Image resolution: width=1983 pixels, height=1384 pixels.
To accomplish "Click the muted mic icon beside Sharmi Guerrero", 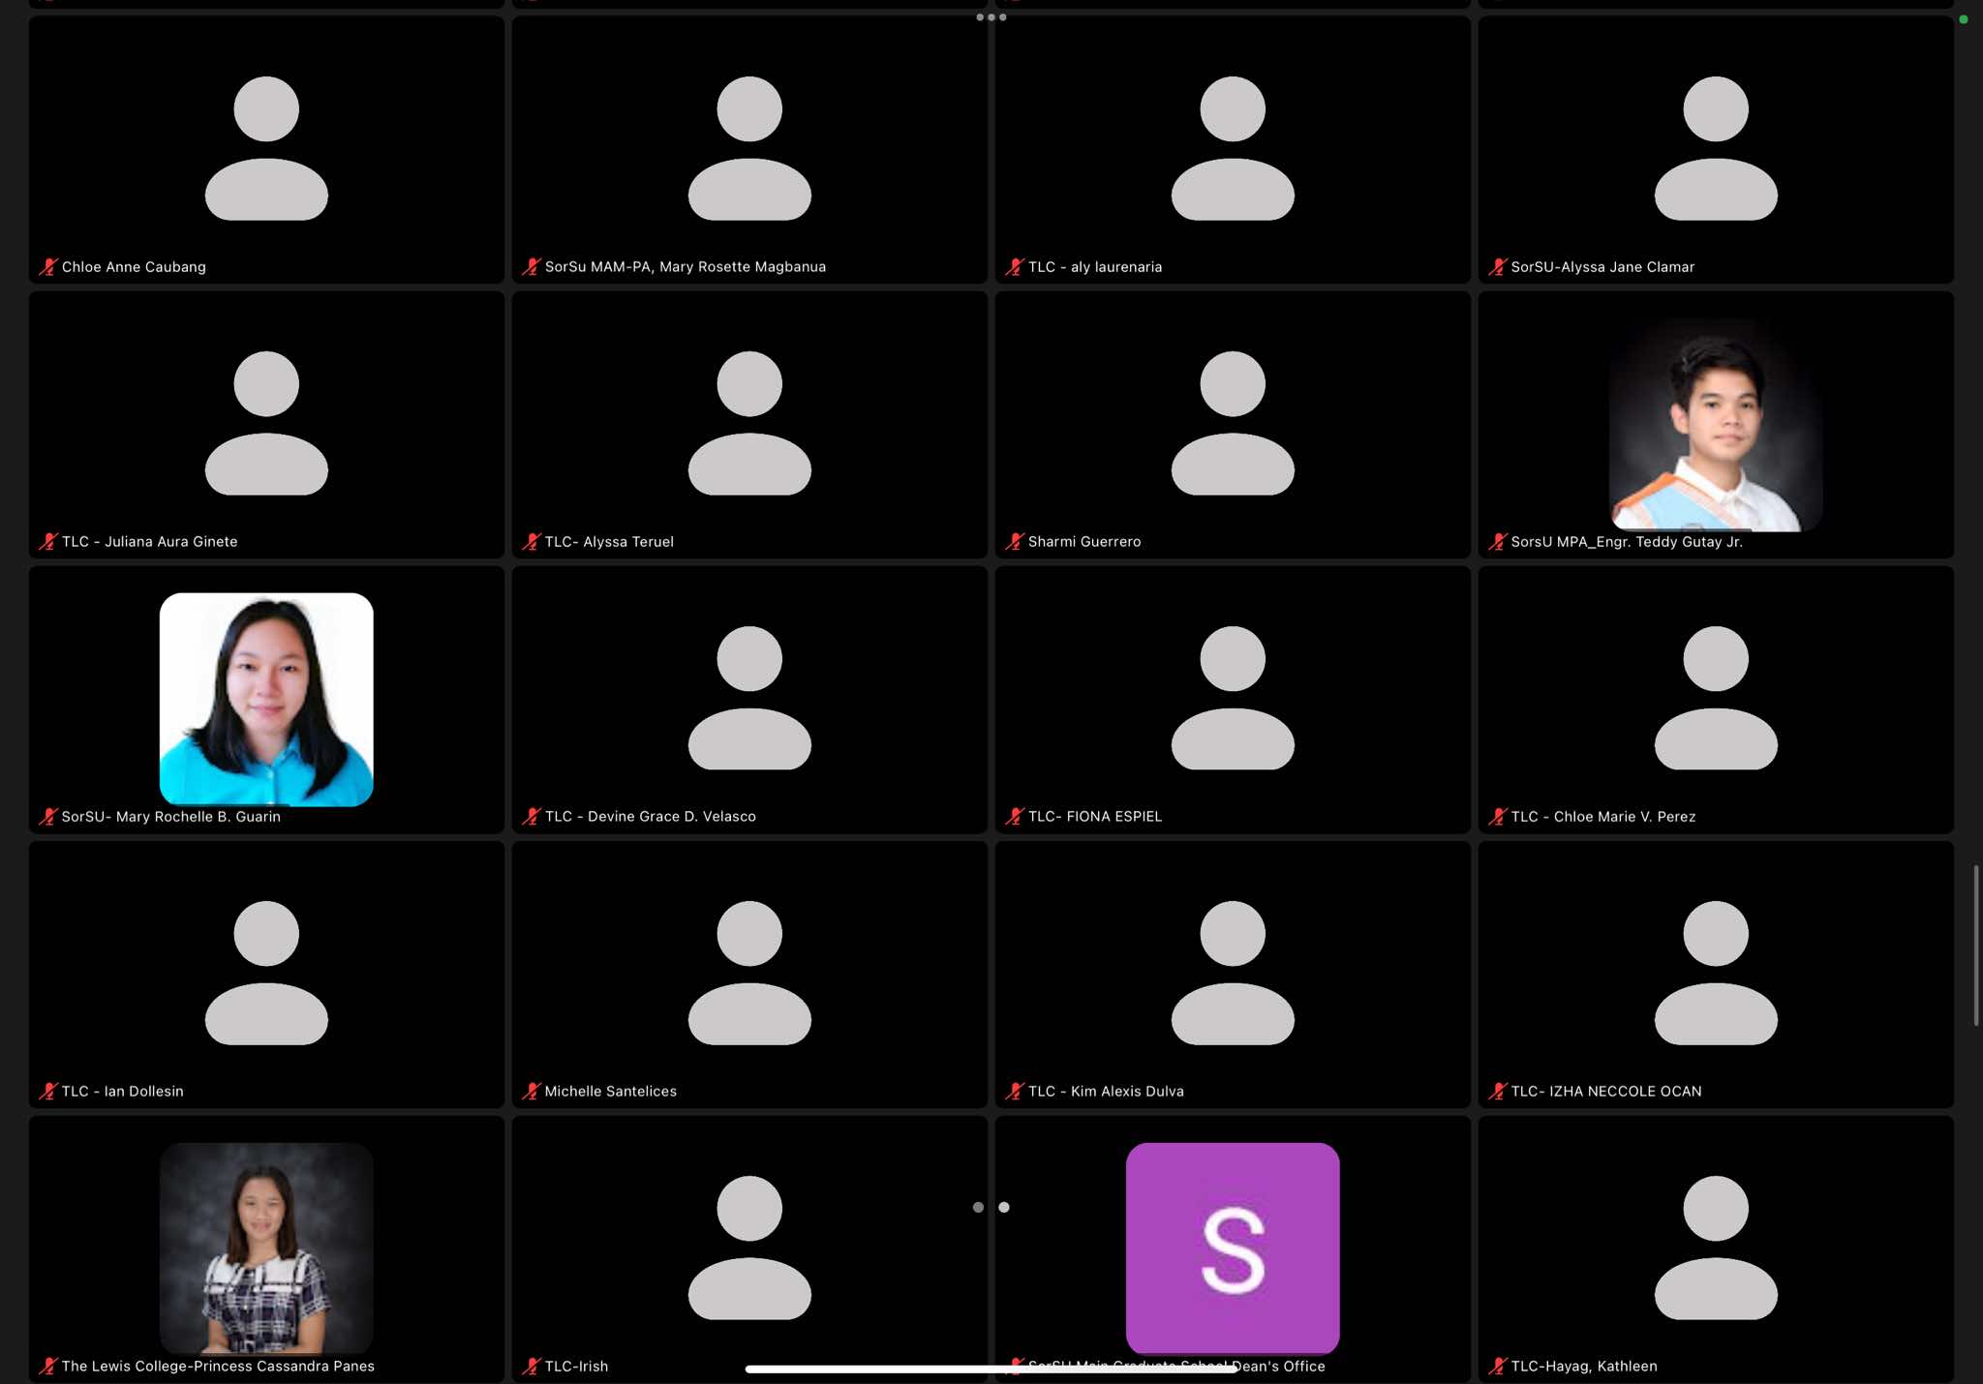I will pos(1014,542).
